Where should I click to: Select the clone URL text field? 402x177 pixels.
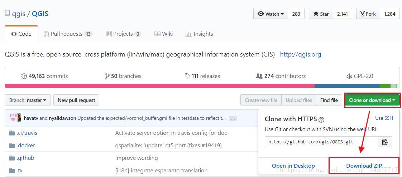tap(321, 142)
